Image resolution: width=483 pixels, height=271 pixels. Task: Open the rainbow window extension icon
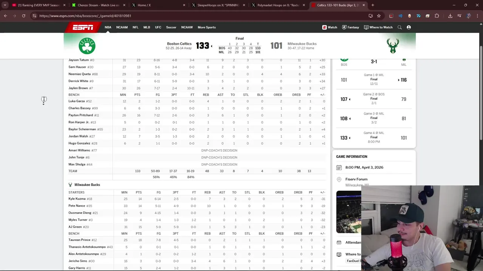click(x=428, y=16)
